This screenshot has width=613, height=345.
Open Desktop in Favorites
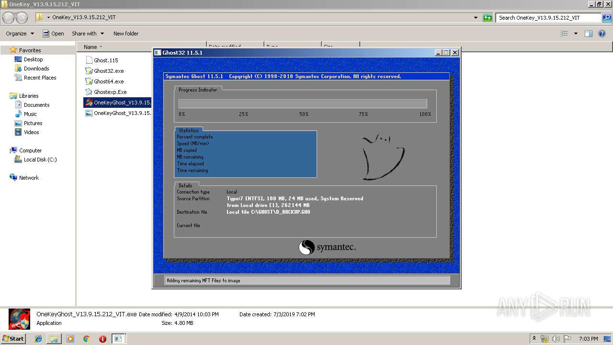pos(33,59)
